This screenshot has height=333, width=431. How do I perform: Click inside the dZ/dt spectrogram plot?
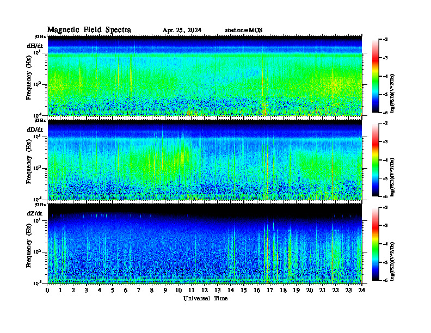pyautogui.click(x=205, y=243)
